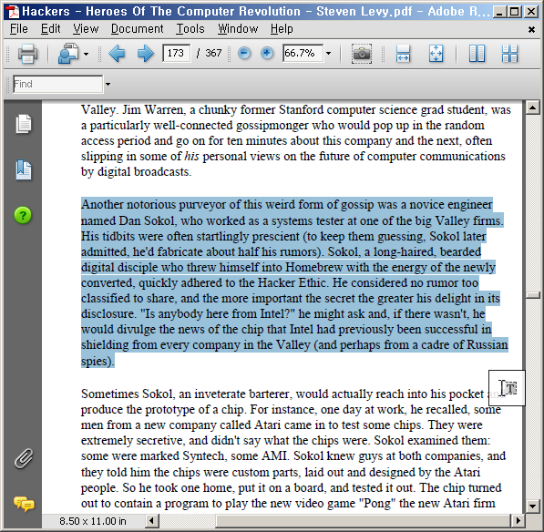Viewport: 544px width, 532px height.
Task: Open the Bookmarks panel icon
Action: click(24, 170)
